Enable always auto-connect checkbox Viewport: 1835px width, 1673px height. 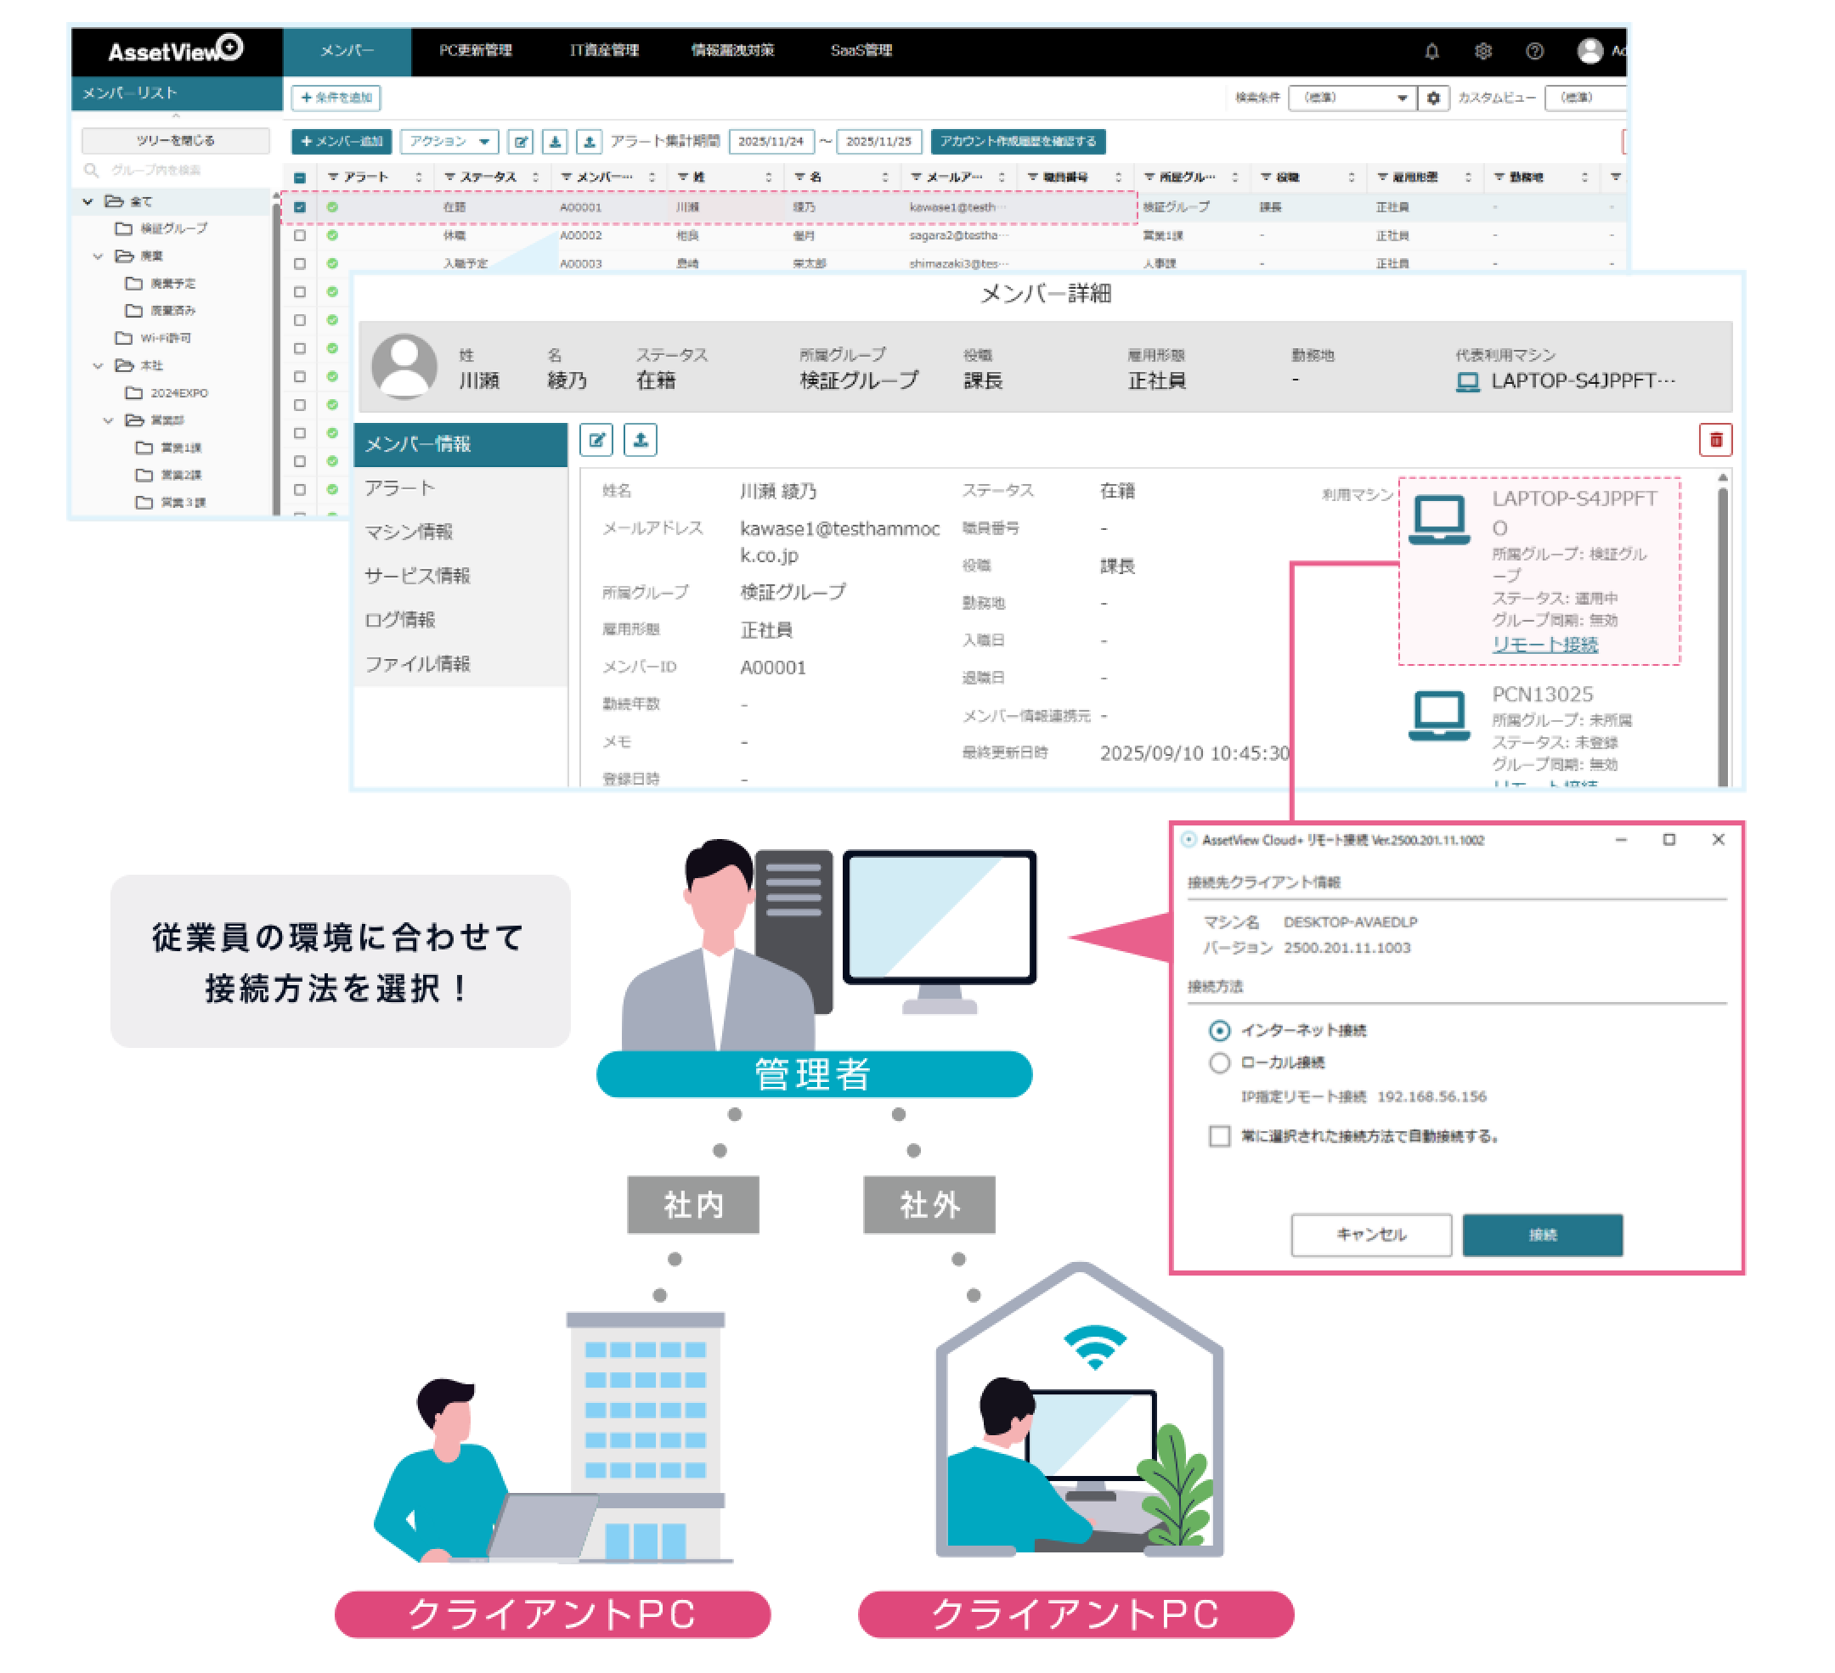tap(1220, 1136)
